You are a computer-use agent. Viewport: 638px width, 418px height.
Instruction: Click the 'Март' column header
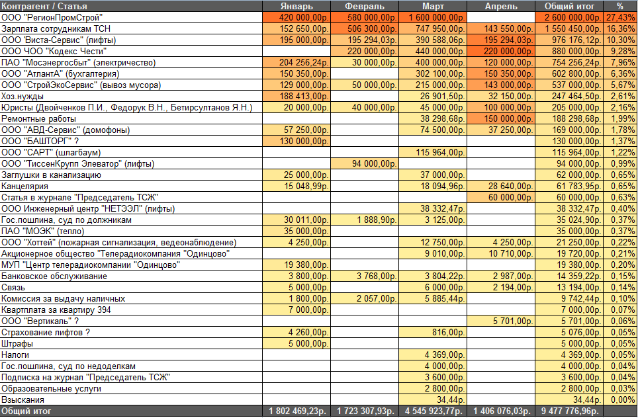(x=433, y=6)
